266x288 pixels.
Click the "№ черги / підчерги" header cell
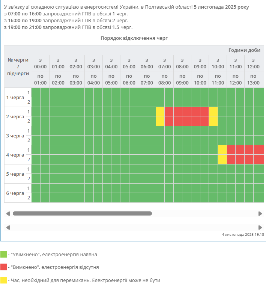click(x=18, y=66)
